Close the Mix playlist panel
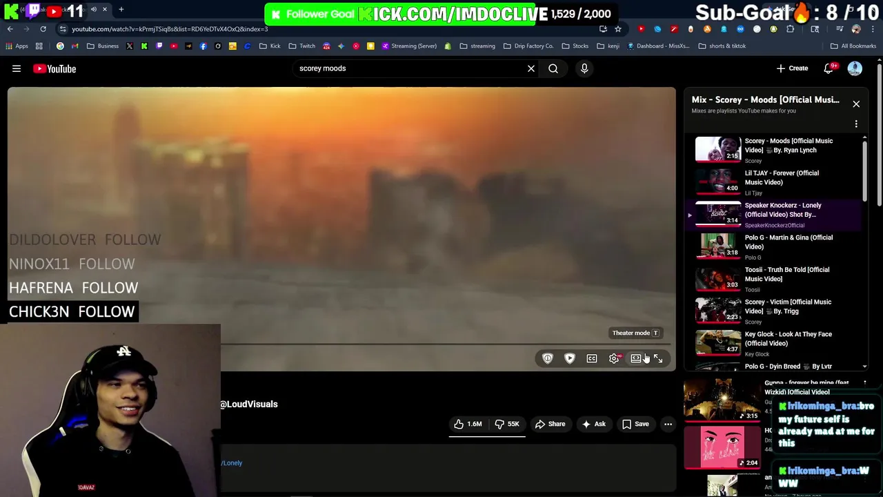 coord(856,104)
